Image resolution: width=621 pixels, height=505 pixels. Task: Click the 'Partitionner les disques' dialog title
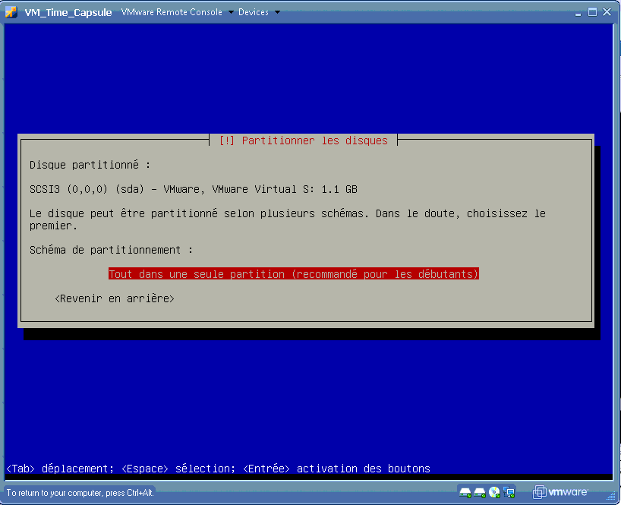click(304, 140)
